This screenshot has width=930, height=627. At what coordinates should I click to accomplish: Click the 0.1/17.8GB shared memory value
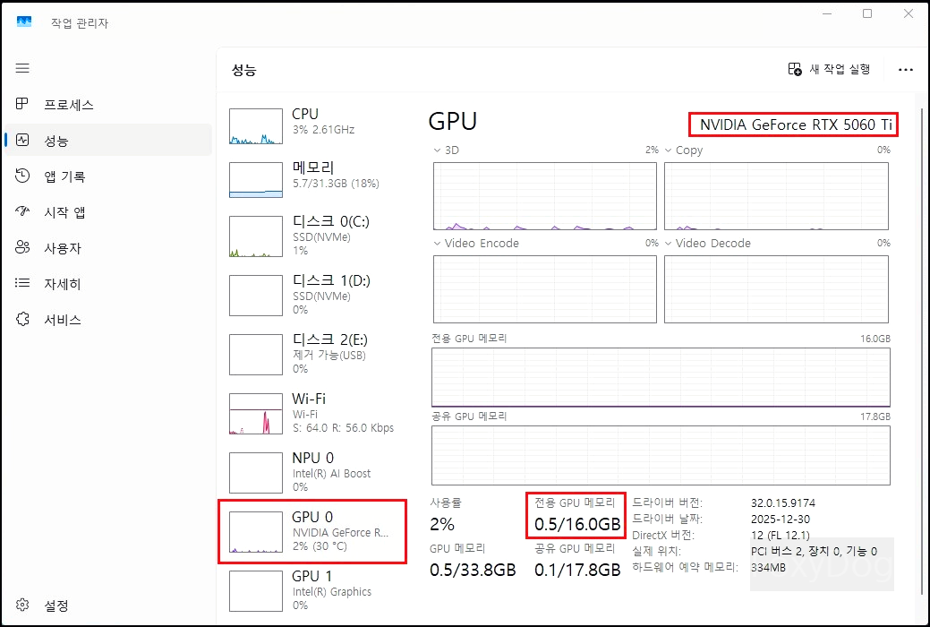pyautogui.click(x=577, y=570)
